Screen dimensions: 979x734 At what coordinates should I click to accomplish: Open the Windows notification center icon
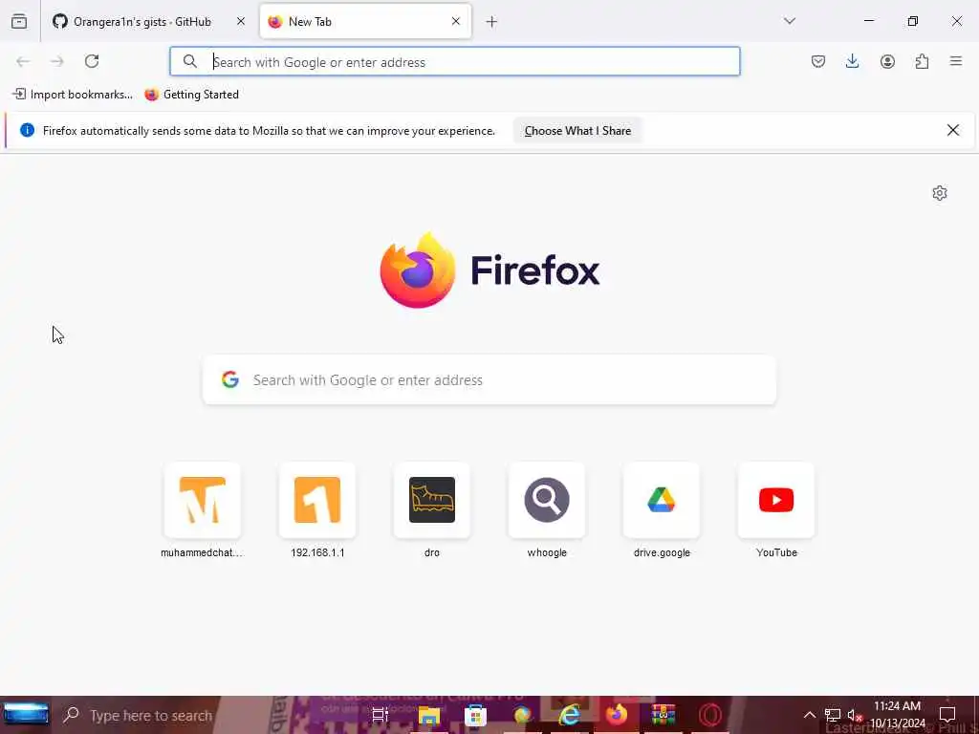[x=947, y=715]
